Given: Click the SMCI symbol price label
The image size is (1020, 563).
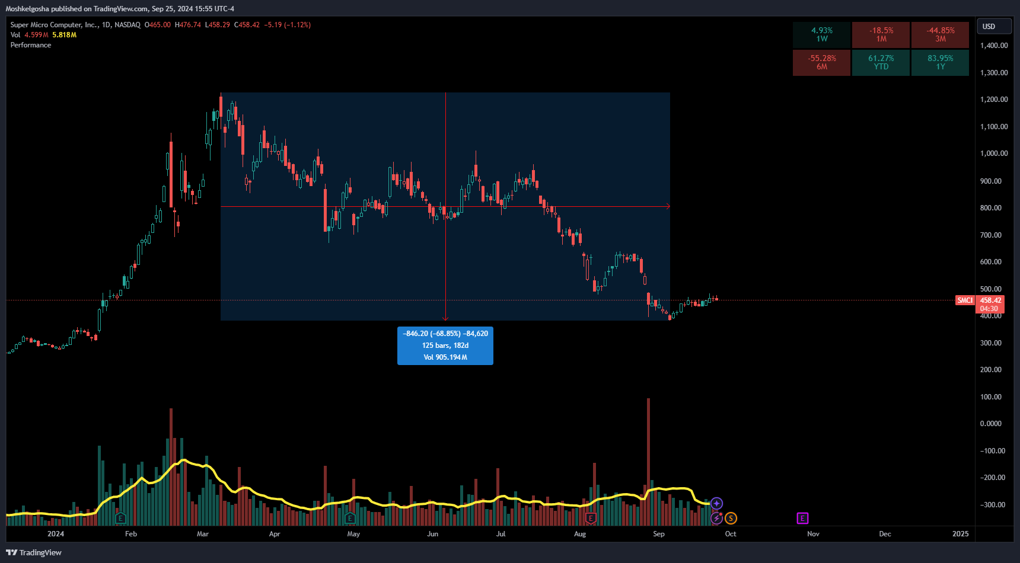Looking at the screenshot, I should point(965,300).
